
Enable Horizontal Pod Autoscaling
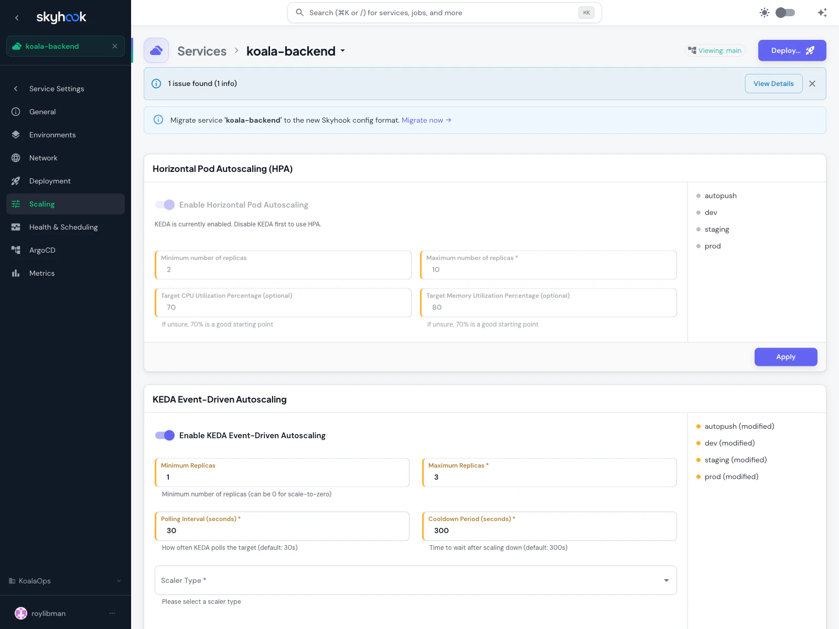click(165, 204)
